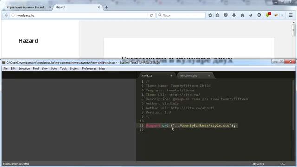The height and width of the screenshot is (167, 297).
Task: Open the Project menu
Action: 74,69
